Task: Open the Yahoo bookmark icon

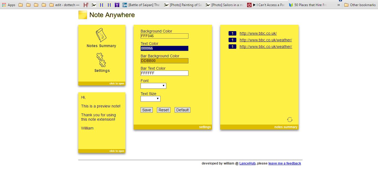Action: (x=117, y=5)
